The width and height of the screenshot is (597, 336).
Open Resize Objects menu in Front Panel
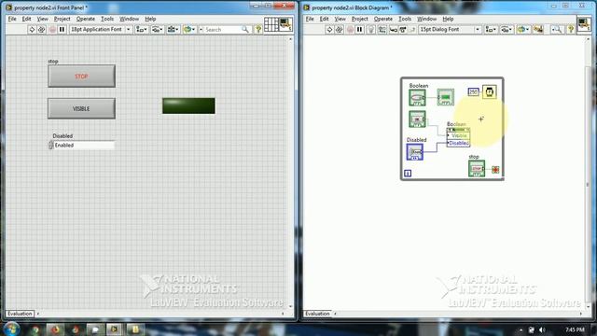coord(173,29)
